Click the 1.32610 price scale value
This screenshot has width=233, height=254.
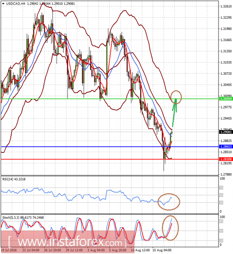pos(226,6)
